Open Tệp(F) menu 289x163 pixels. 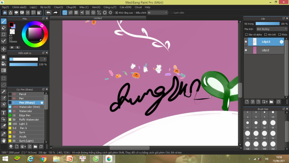click(5, 7)
